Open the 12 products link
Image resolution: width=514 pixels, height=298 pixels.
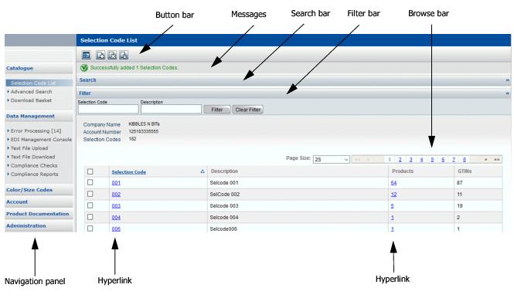[393, 195]
